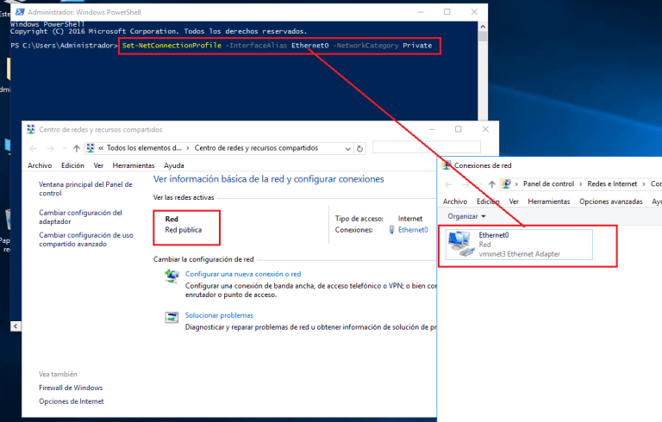Refresh the Centro de redes window
662x422 pixels.
coord(359,148)
